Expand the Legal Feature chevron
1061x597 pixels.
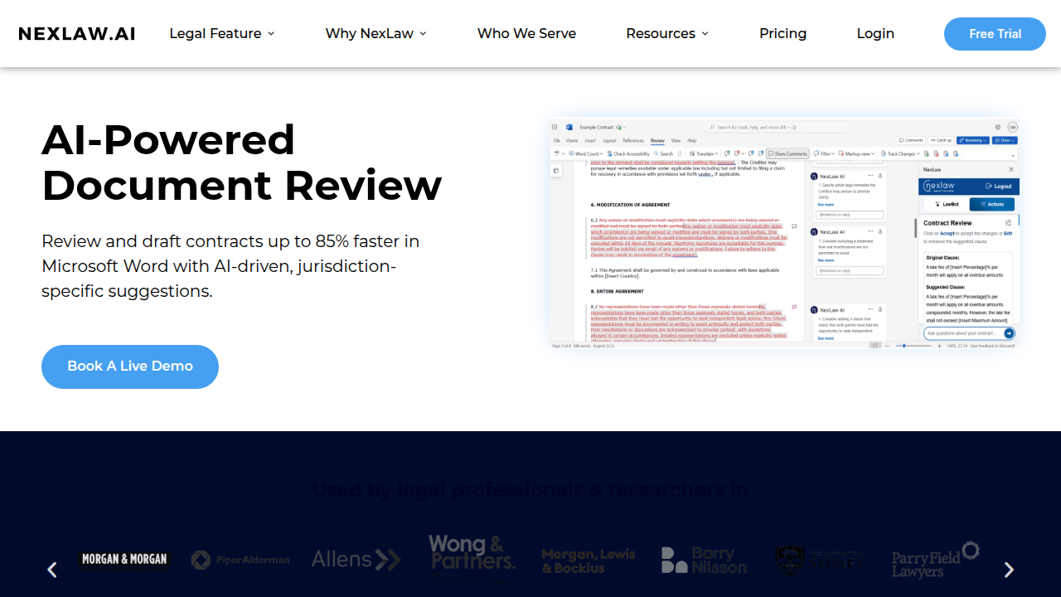click(271, 34)
